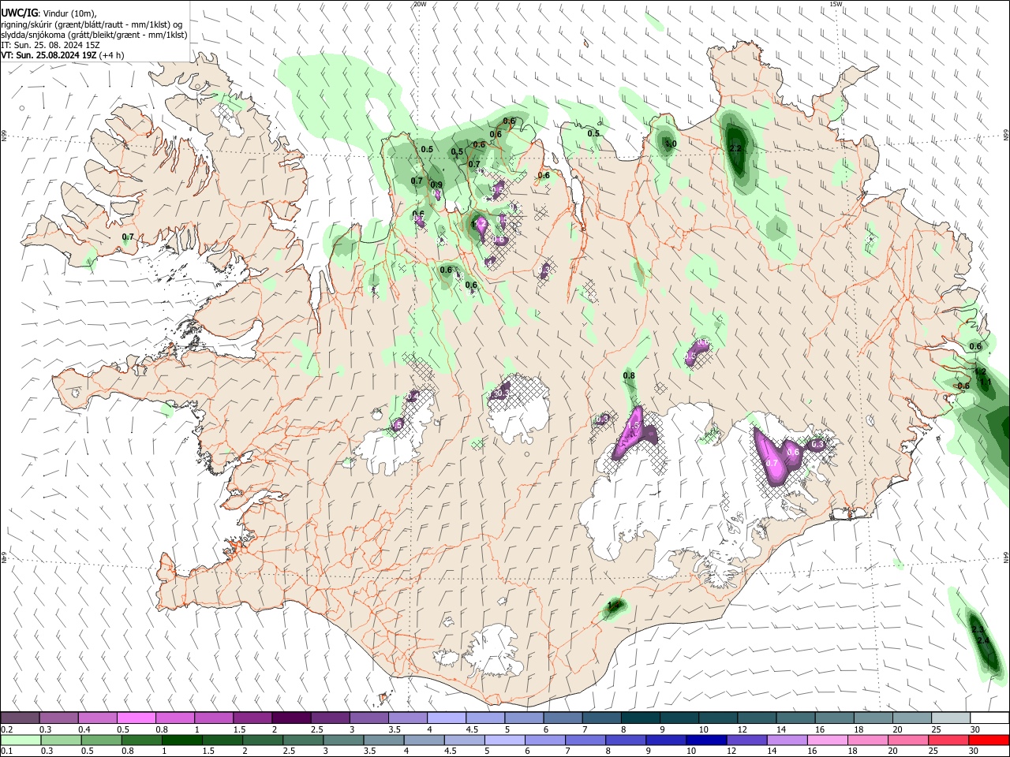Select the 2.4 value offshore in the southeast
The height and width of the screenshot is (757, 1010).
pos(982,640)
